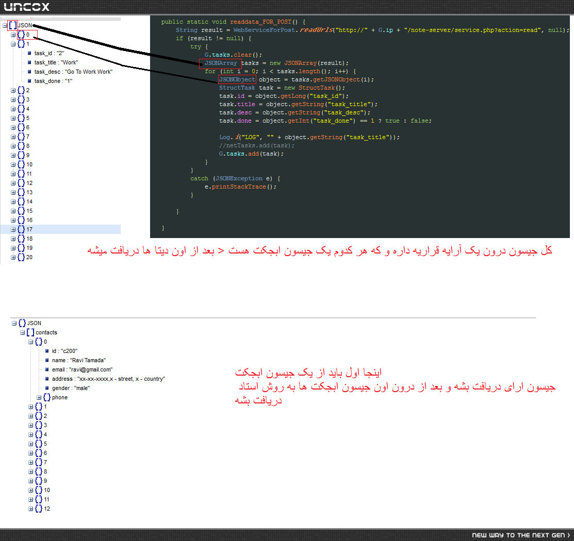Click JSONArray keyword in code
Viewport: 574px width, 541px height.
coord(220,63)
